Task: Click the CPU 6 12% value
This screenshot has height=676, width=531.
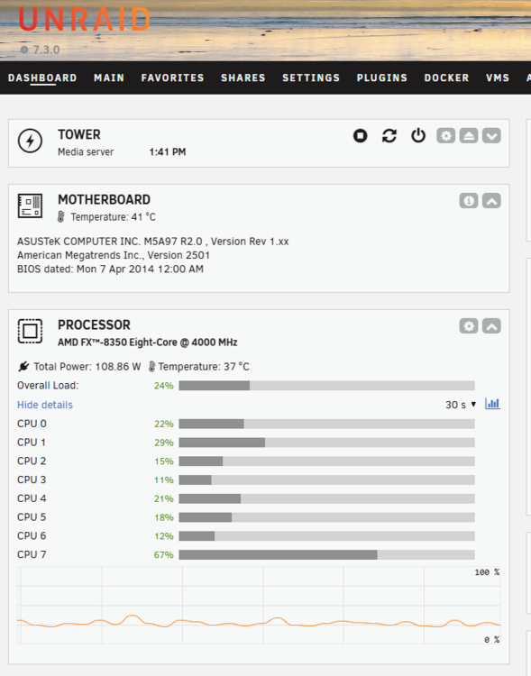Action: pos(164,536)
